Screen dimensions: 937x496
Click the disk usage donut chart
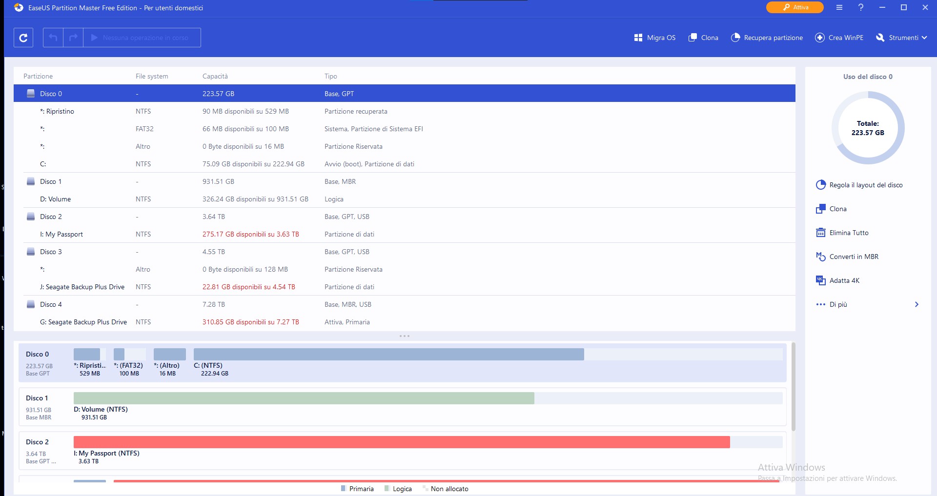tap(868, 128)
